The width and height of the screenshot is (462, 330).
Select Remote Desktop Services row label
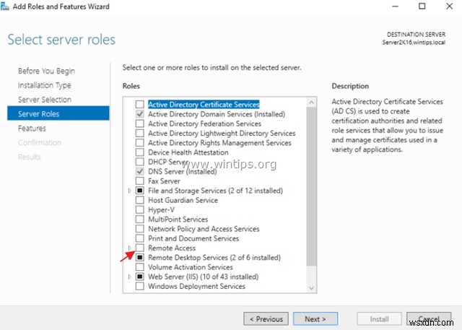pos(214,258)
